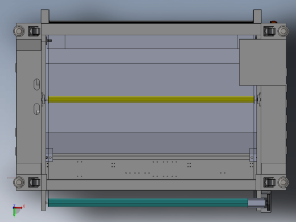Pick the perforated plate with hole patterns
296x222 pixels.
pyautogui.click(x=151, y=169)
